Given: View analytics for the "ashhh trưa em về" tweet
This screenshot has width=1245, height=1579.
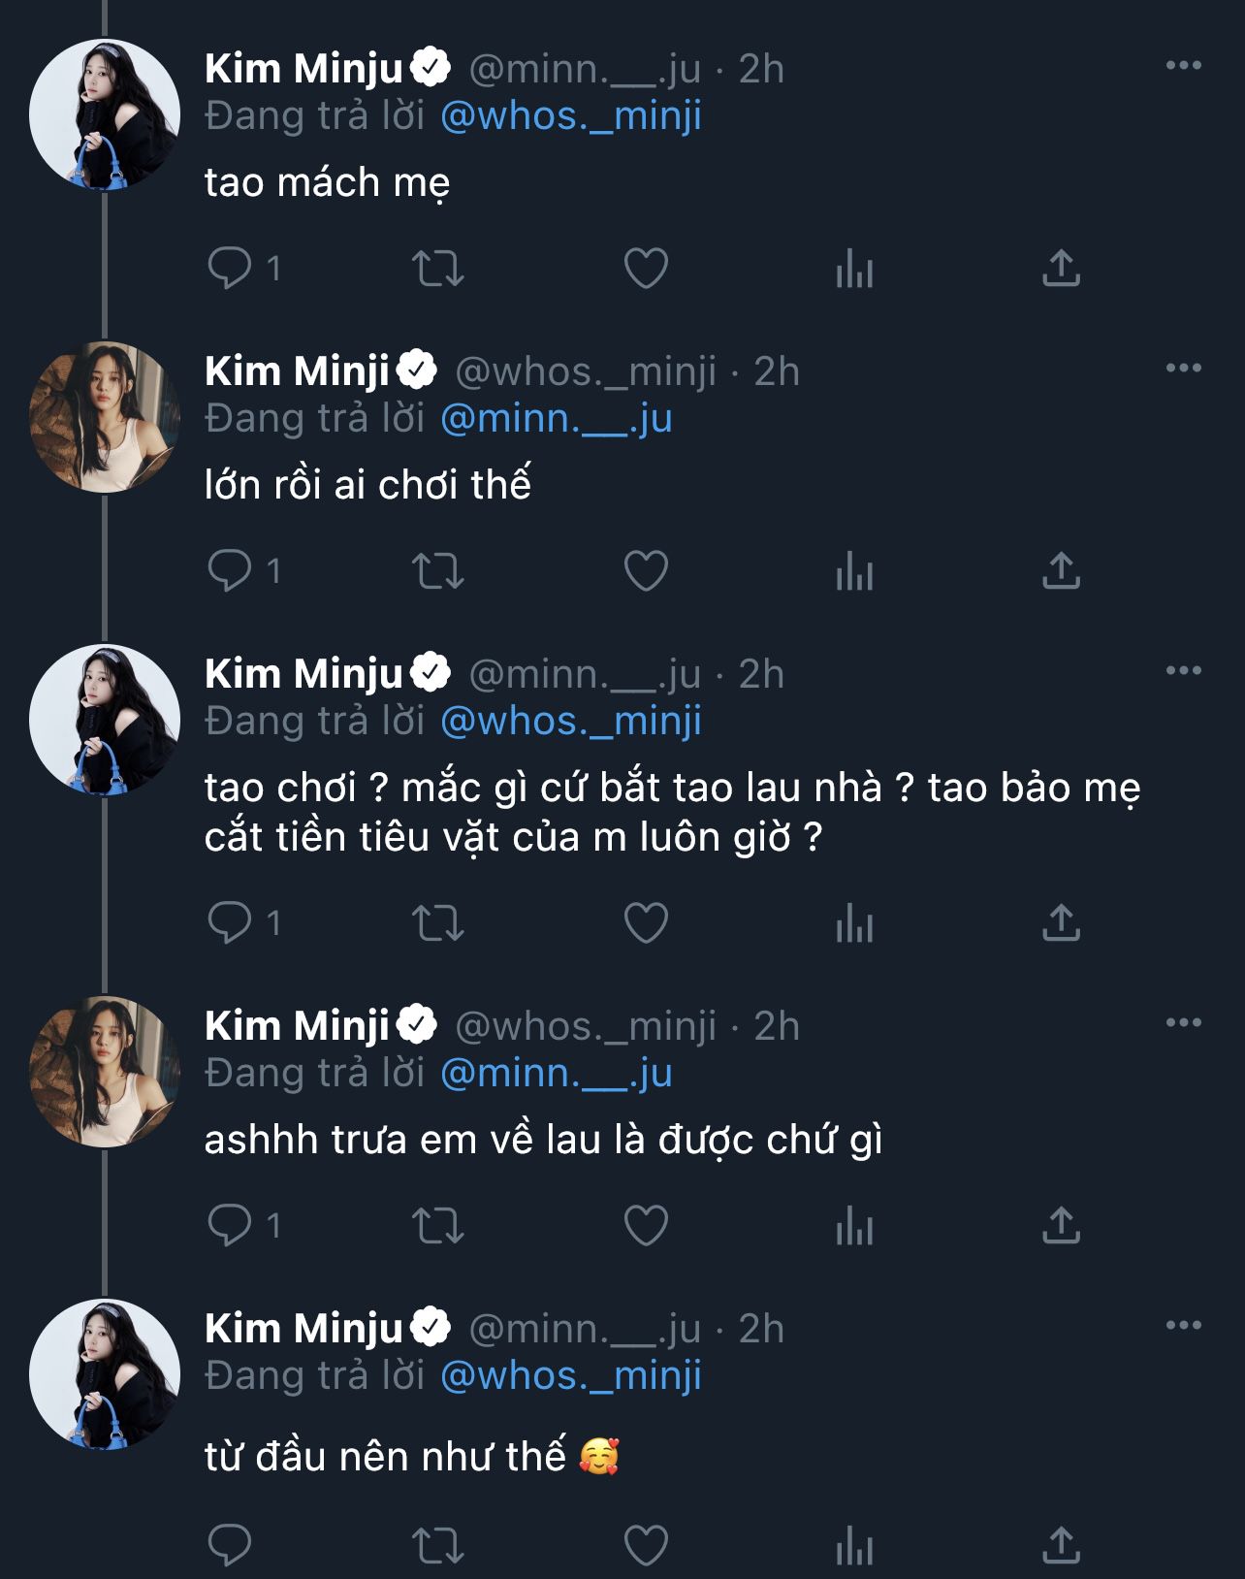Looking at the screenshot, I should (x=854, y=1226).
